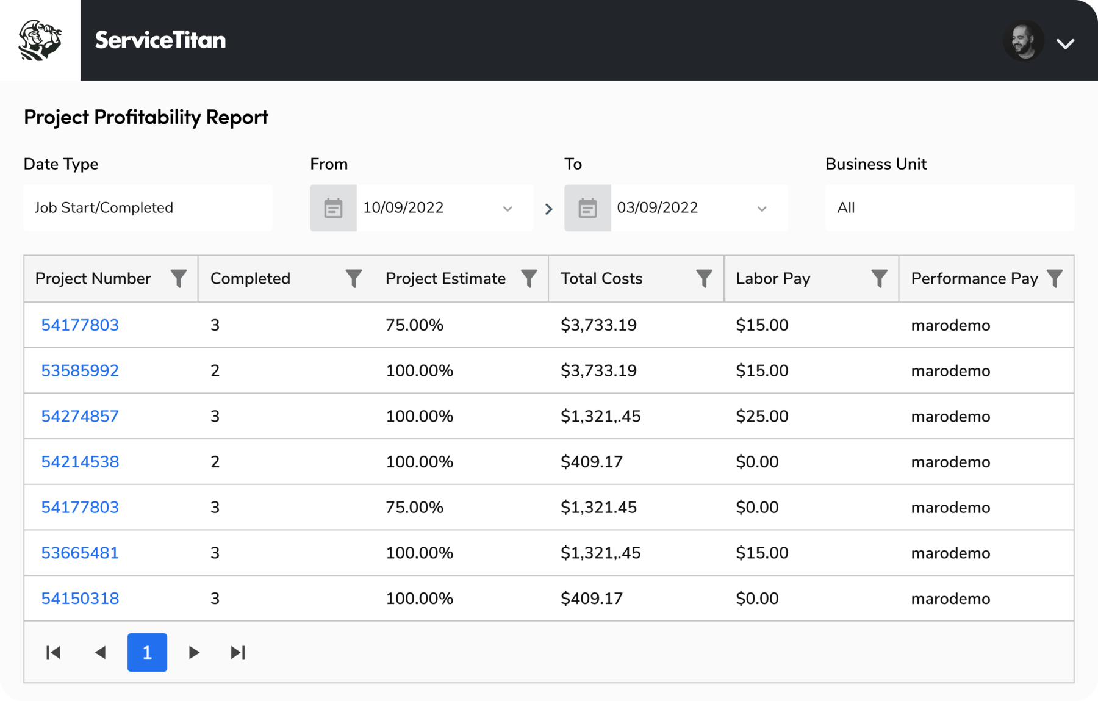Open the From date dropdown
The image size is (1098, 701).
(x=508, y=208)
